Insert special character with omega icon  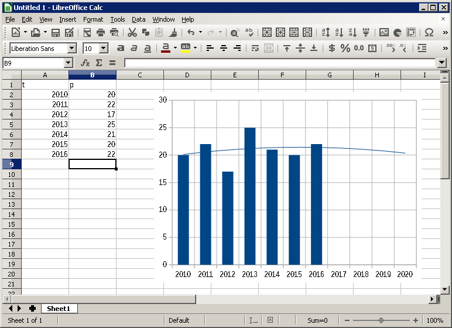point(429,33)
